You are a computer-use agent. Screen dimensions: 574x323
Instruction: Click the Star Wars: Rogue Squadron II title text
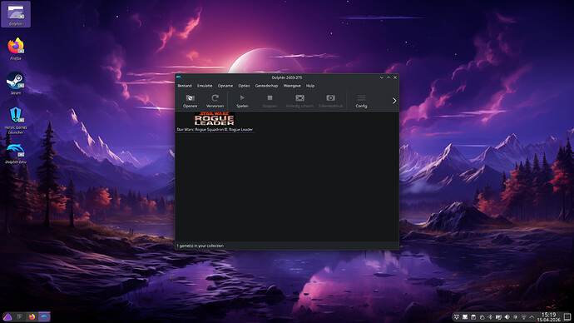pos(215,129)
